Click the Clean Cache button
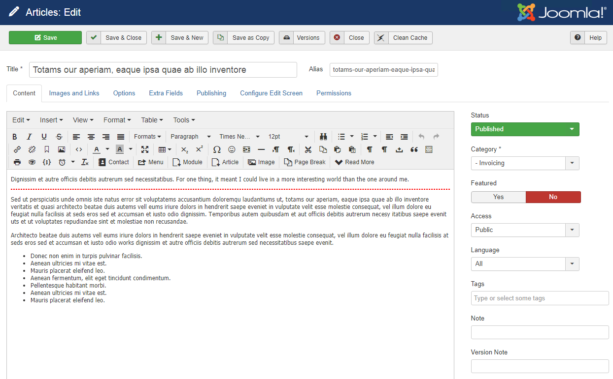Image resolution: width=613 pixels, height=379 pixels. (403, 38)
